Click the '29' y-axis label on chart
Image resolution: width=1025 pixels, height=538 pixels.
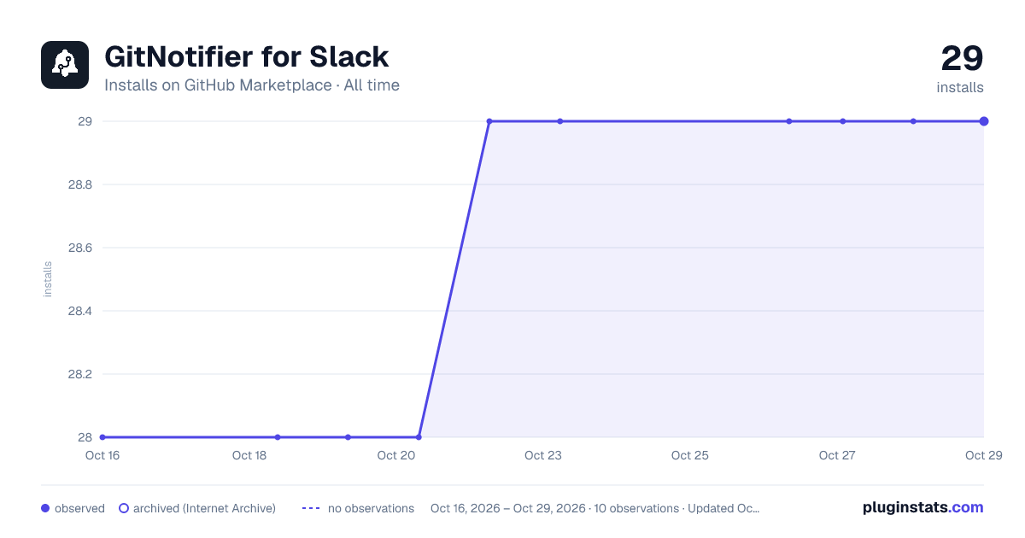click(x=85, y=121)
